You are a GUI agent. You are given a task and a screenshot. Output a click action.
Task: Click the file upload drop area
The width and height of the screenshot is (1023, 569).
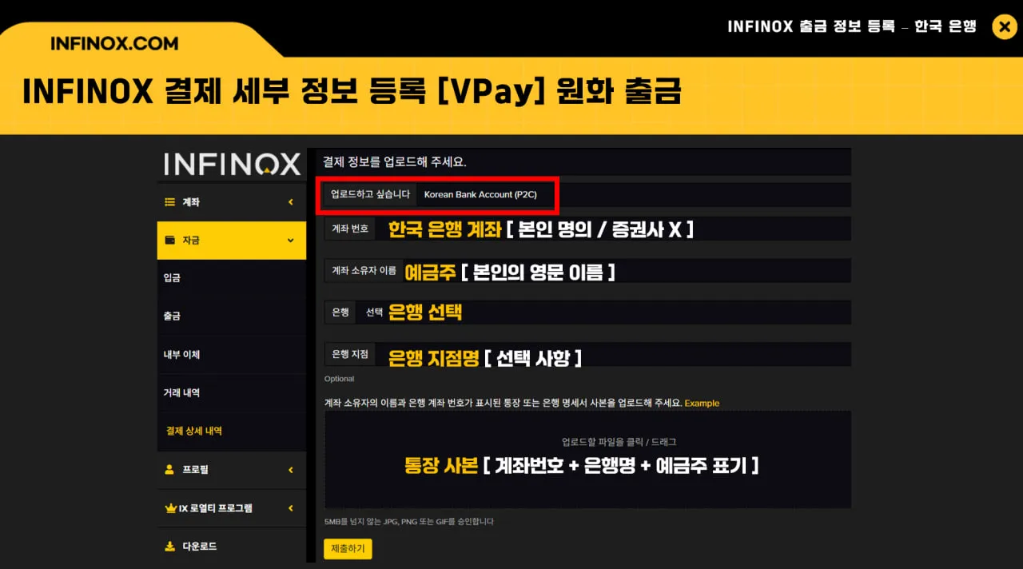[x=587, y=460]
